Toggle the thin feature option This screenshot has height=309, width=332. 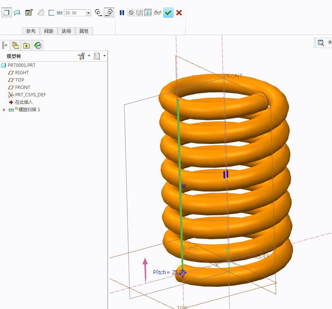(x=51, y=13)
